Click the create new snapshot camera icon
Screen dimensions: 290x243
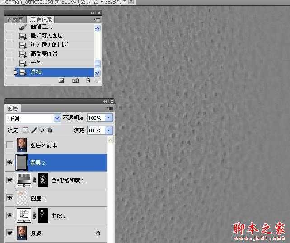tap(75, 80)
